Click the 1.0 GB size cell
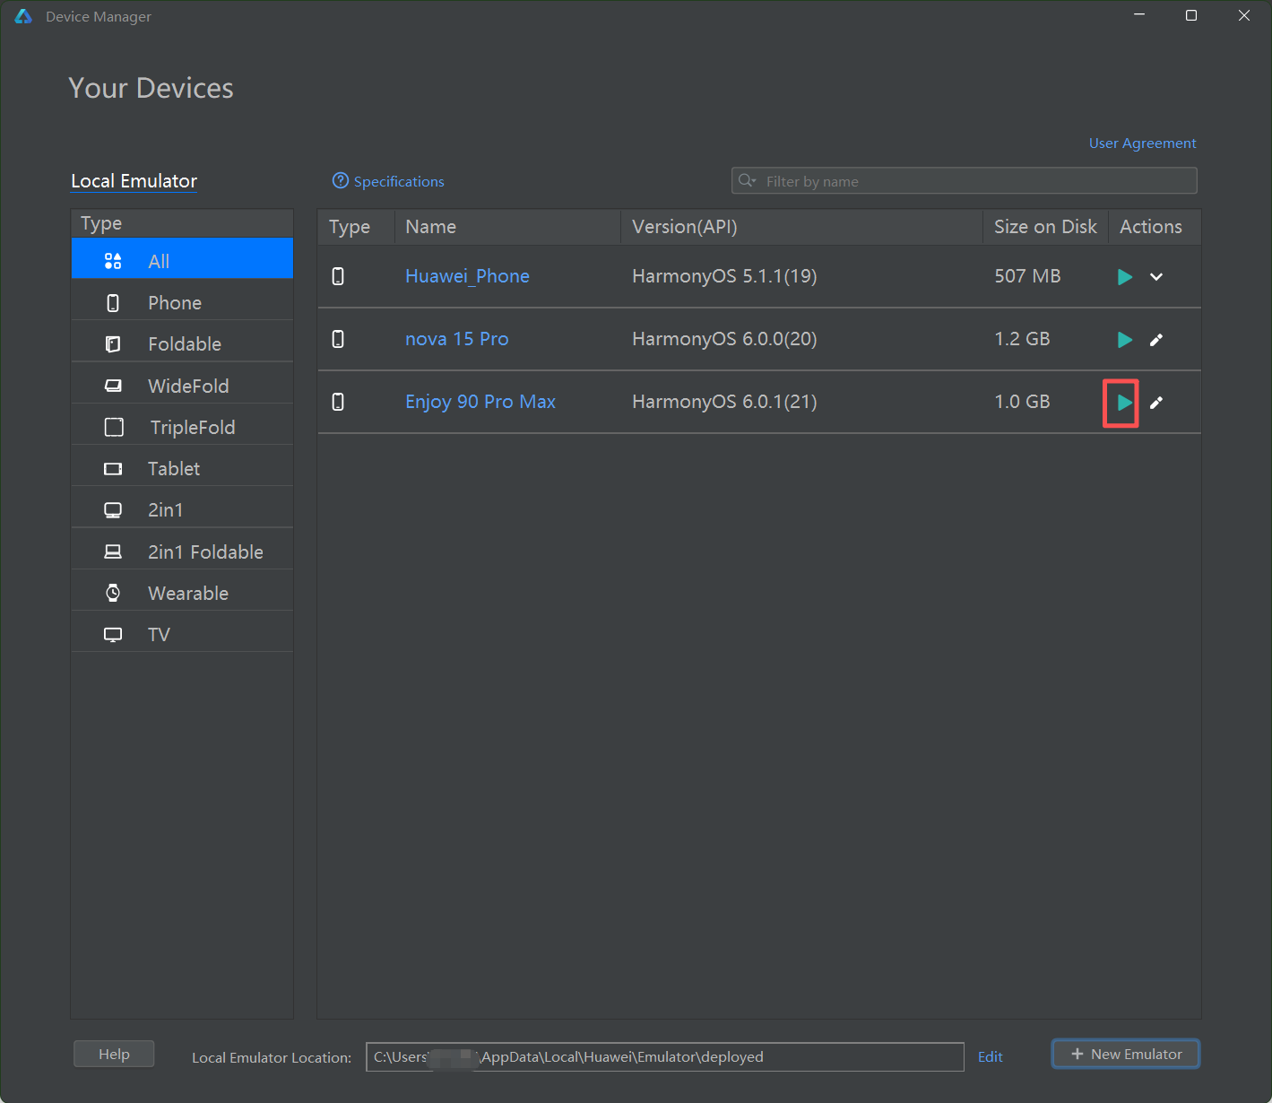 (1022, 402)
